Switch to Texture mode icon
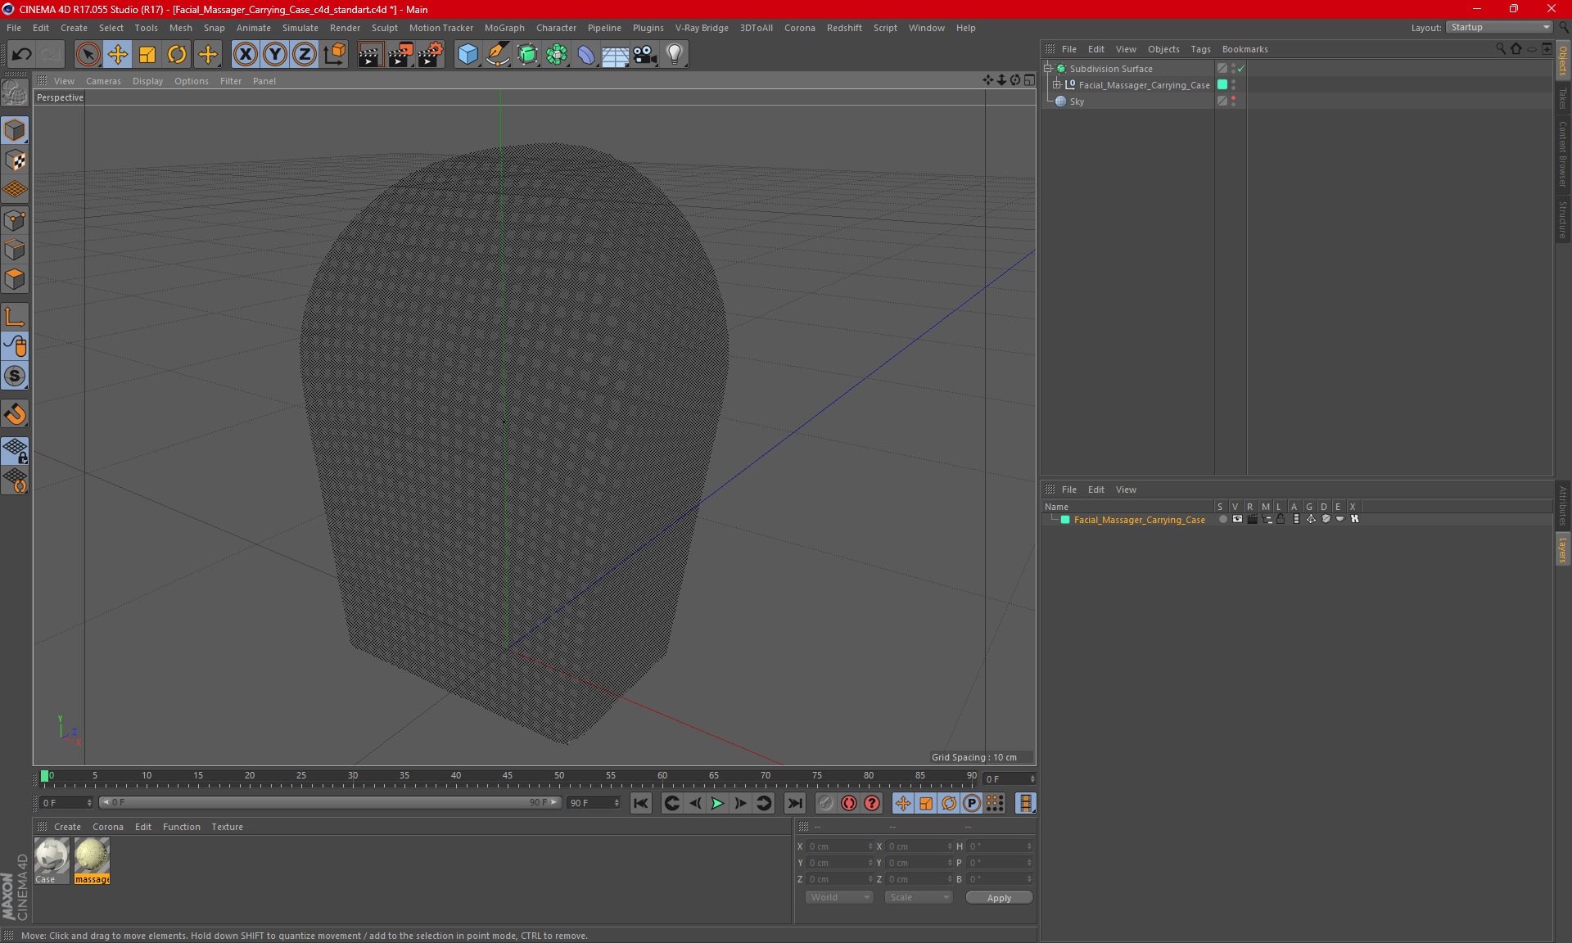The height and width of the screenshot is (943, 1572). [x=15, y=160]
